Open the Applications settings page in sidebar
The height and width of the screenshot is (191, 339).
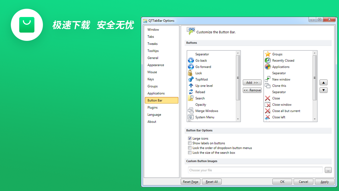click(162, 93)
